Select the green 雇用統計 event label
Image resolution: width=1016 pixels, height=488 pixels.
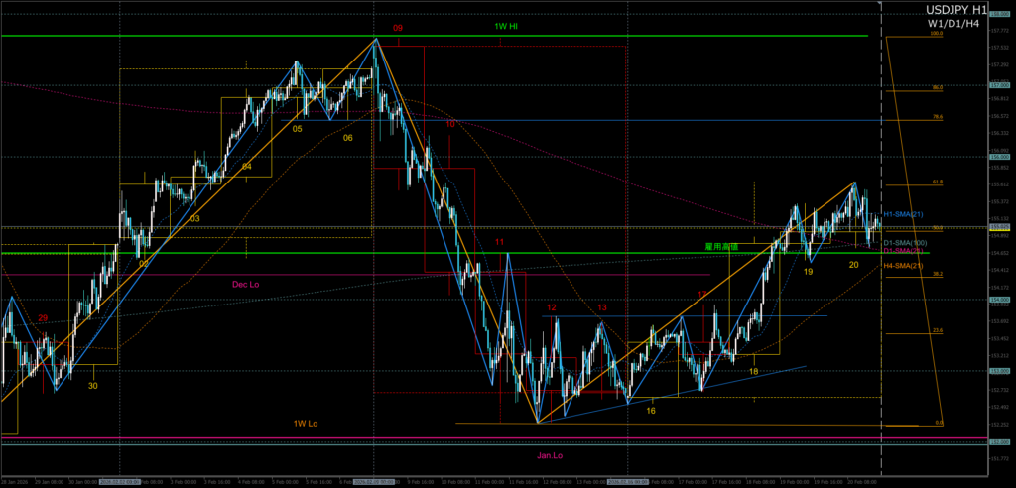721,246
